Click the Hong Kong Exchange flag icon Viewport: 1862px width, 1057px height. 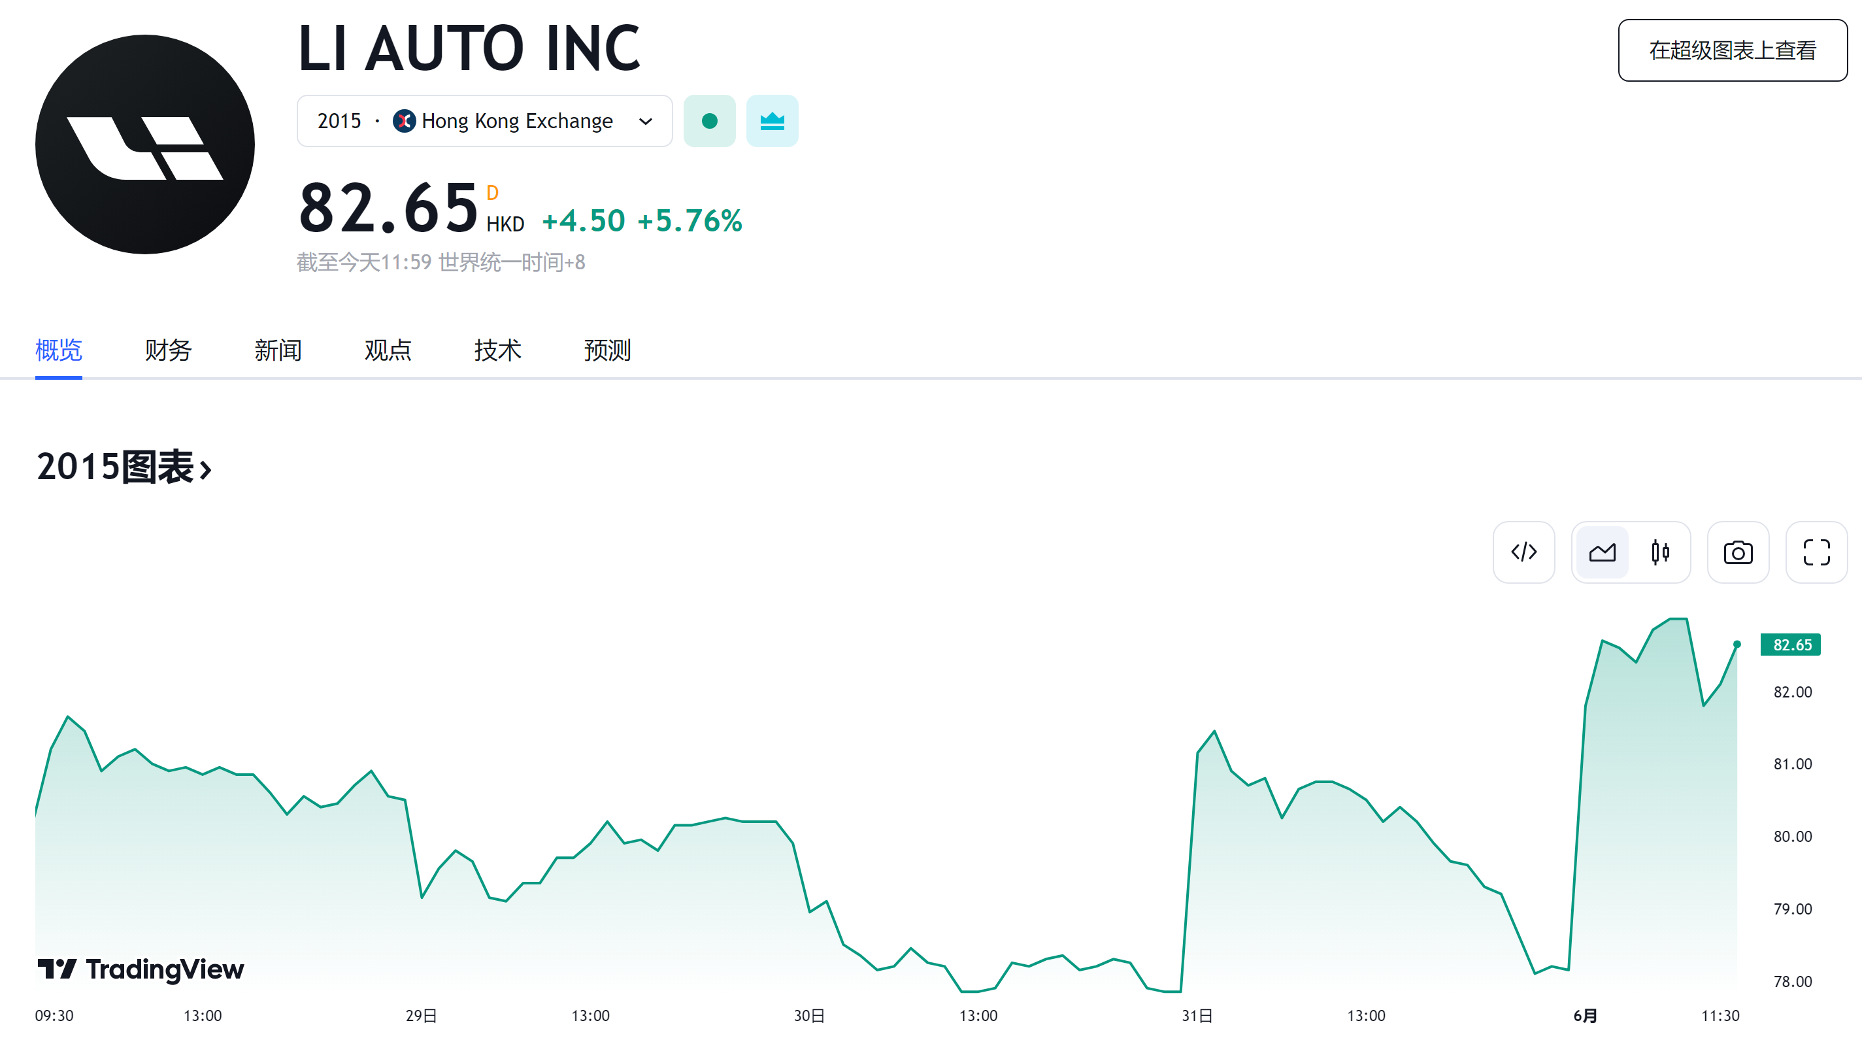click(403, 121)
